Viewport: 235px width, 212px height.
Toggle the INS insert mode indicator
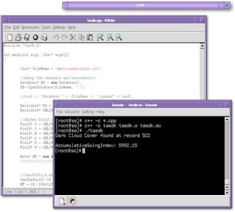coord(33,192)
